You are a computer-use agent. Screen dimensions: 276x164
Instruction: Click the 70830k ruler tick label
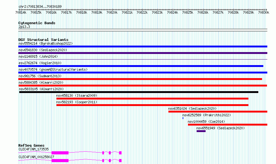coord(264,12)
